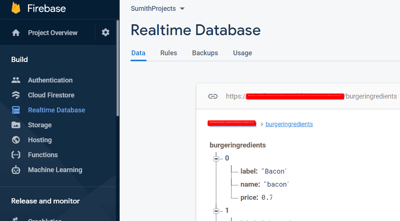
Task: Click the Realtime Database icon
Action: coord(16,110)
